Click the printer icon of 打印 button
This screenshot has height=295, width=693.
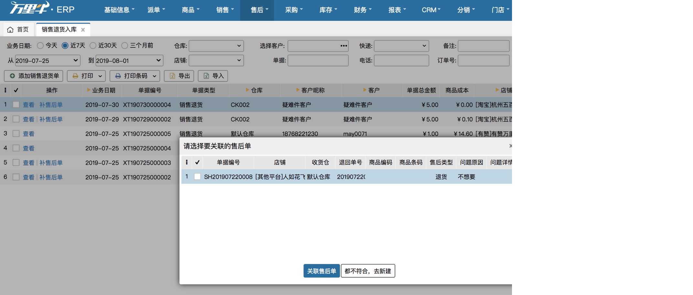(x=75, y=76)
